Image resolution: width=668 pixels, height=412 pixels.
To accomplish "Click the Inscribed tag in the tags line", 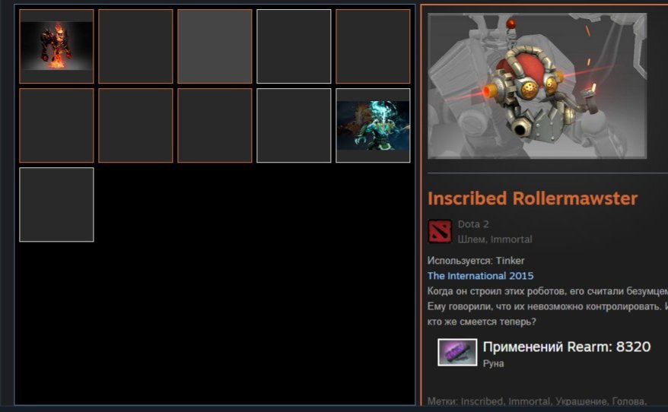I will (x=482, y=401).
